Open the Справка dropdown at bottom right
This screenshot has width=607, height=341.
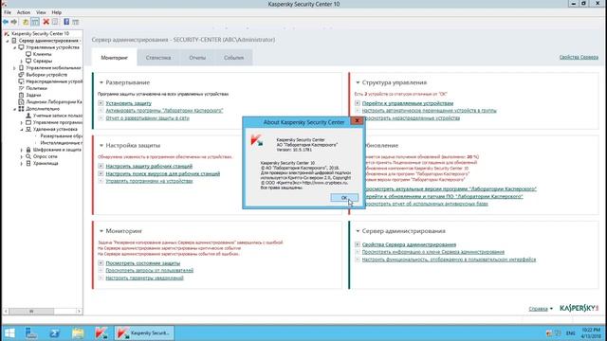tap(541, 309)
